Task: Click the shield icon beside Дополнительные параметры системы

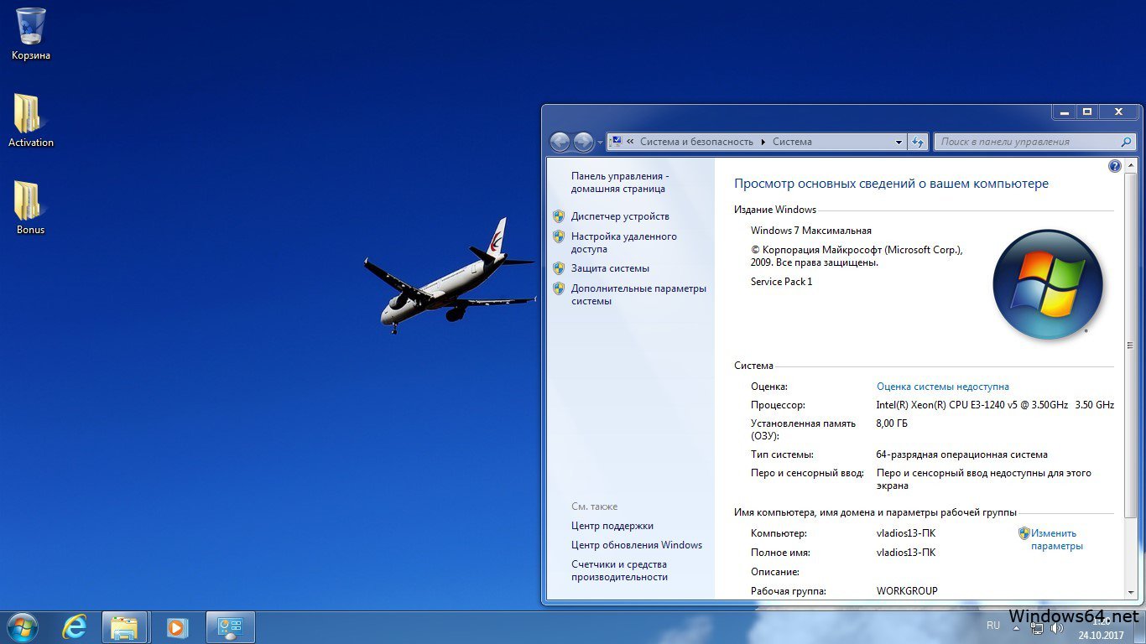Action: pyautogui.click(x=559, y=288)
